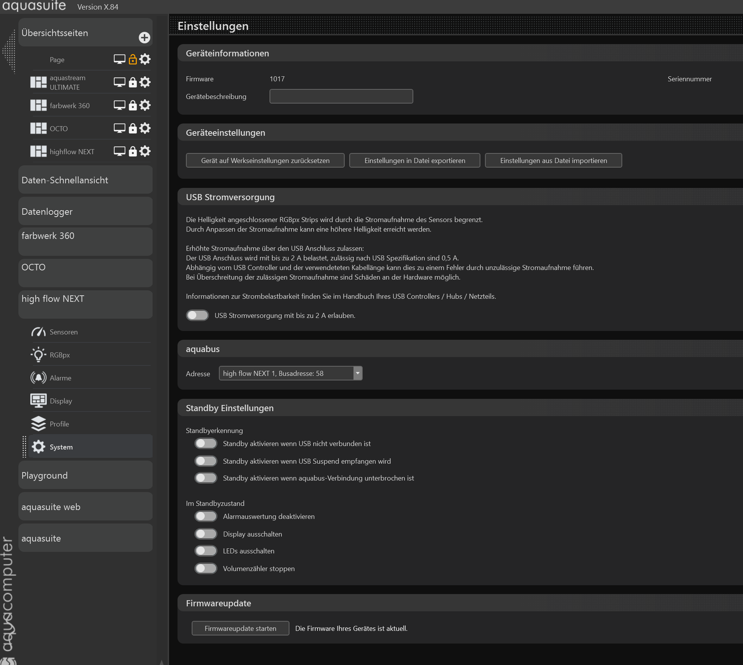Open the Profile menu item
This screenshot has width=743, height=665.
(59, 424)
